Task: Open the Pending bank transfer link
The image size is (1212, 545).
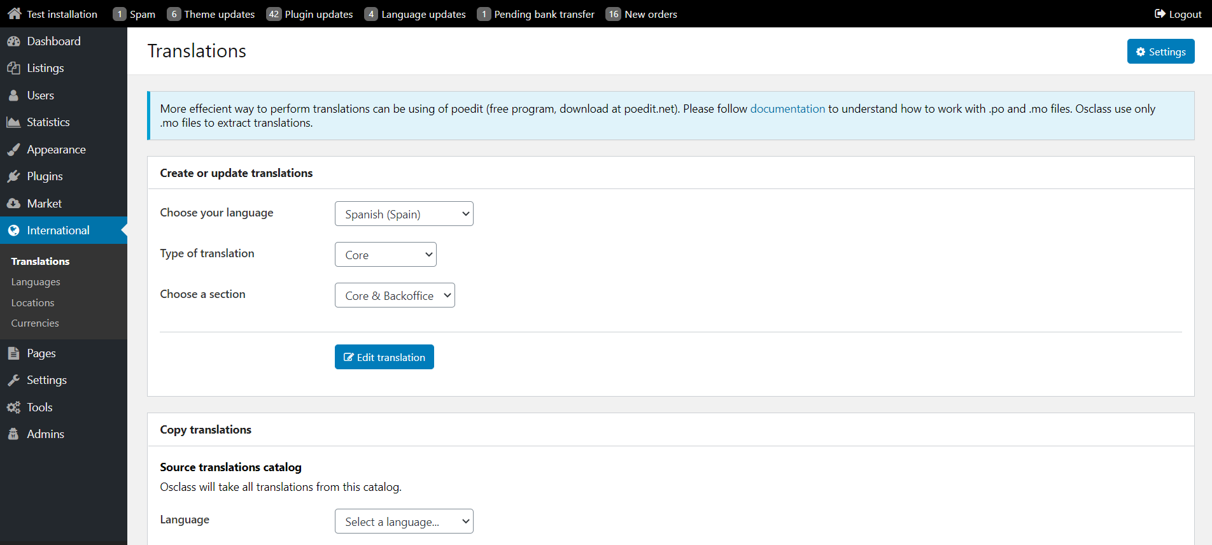Action: tap(544, 14)
